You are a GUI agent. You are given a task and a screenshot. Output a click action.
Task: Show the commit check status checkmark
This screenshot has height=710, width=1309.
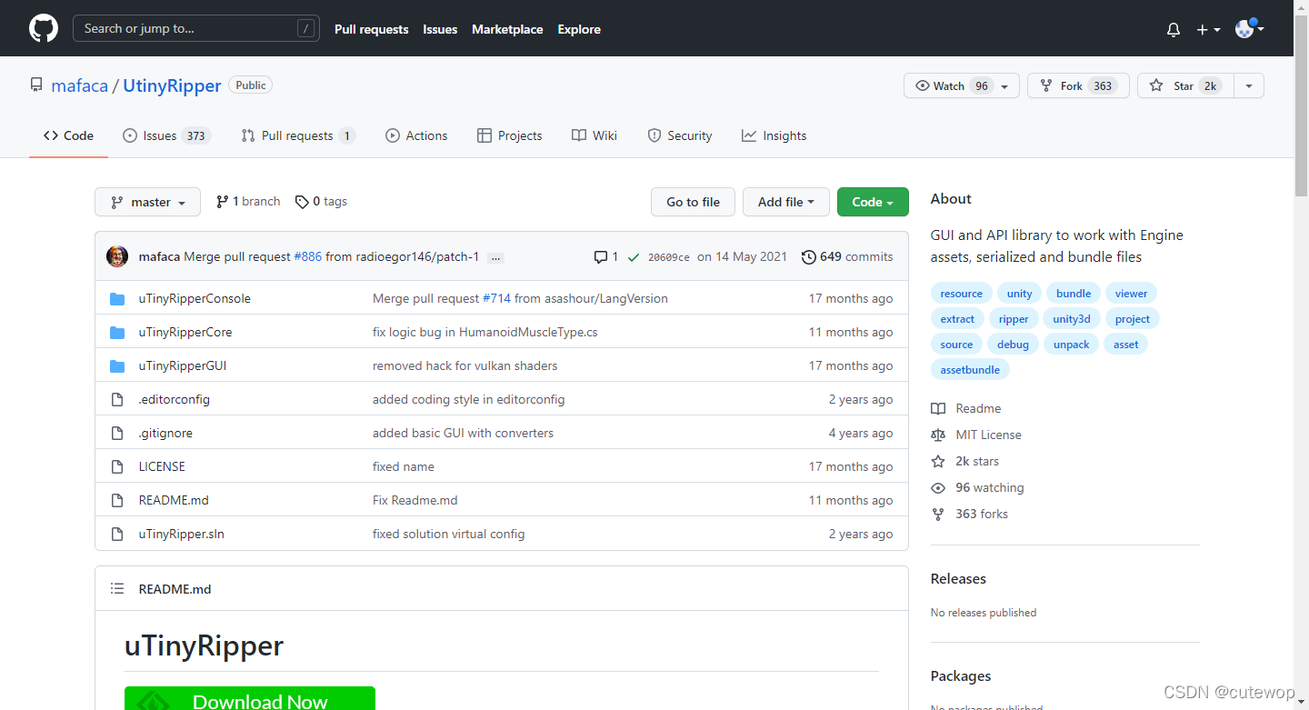634,257
